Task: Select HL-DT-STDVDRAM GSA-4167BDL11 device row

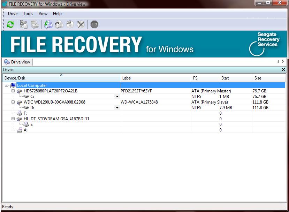Action: pos(144,119)
